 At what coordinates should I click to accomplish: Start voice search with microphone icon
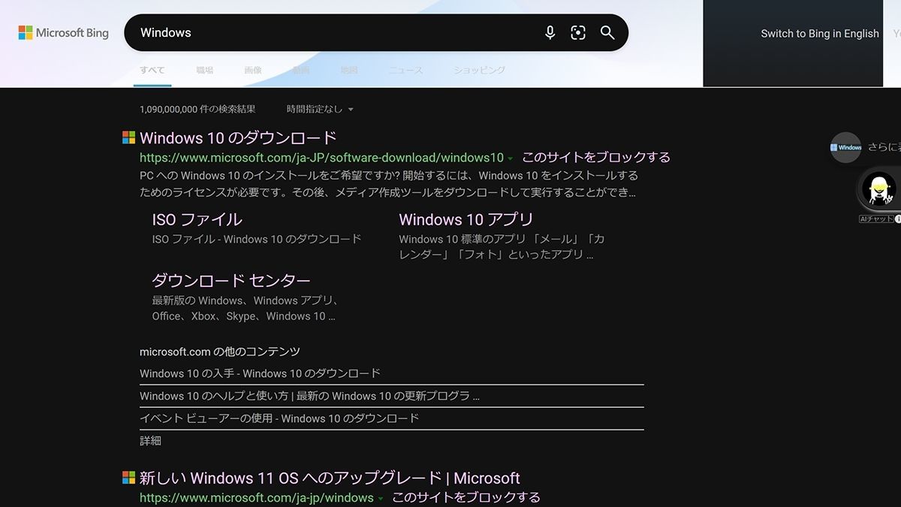(x=550, y=32)
